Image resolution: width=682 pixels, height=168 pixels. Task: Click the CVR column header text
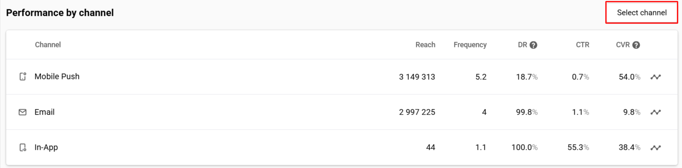(623, 45)
